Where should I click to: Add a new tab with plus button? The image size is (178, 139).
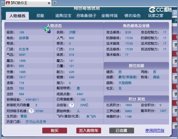tap(55, 3)
